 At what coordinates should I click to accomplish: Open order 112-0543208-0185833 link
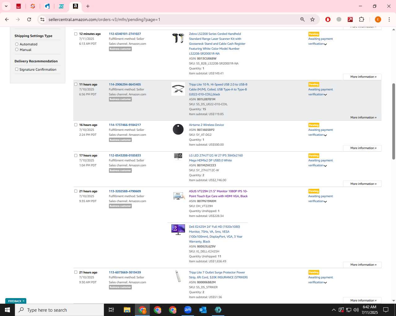point(125,156)
